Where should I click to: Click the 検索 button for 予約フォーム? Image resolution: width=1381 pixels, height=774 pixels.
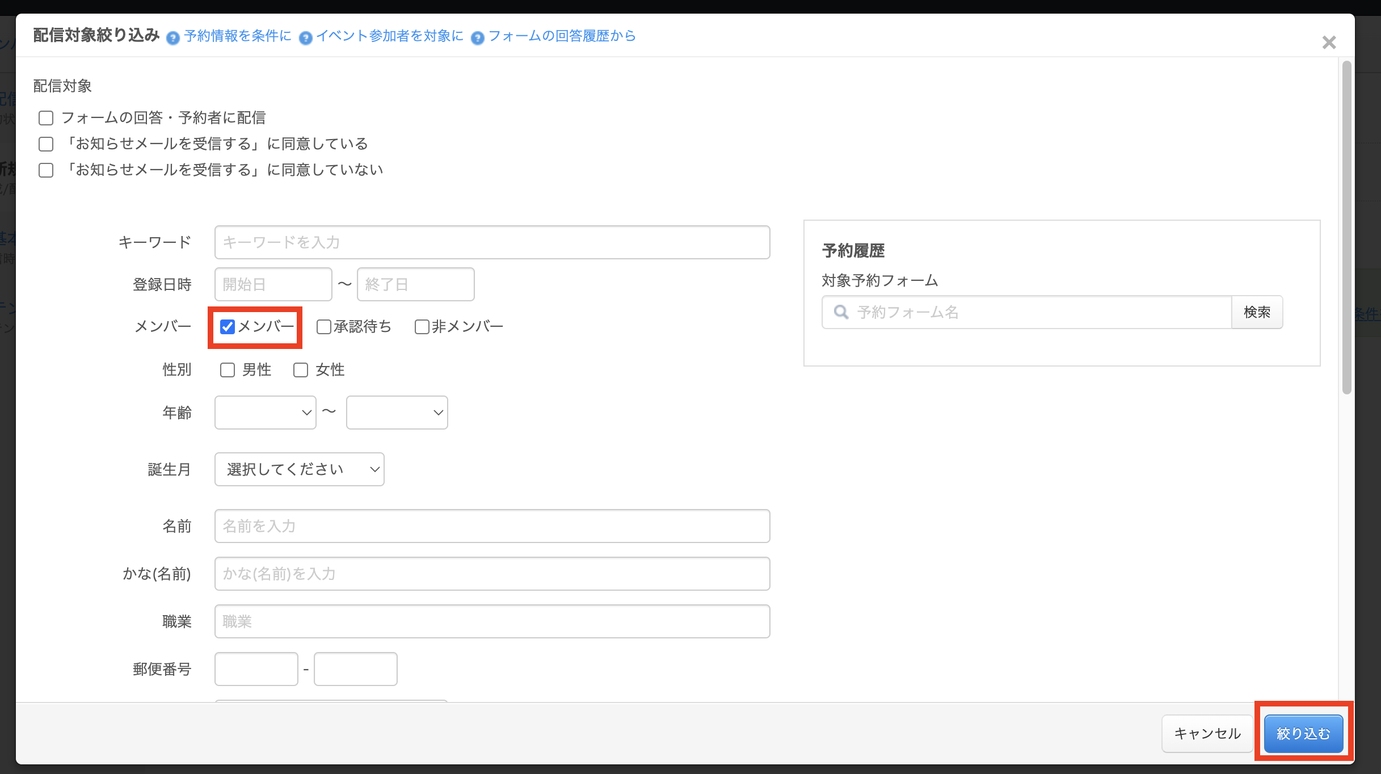point(1257,312)
